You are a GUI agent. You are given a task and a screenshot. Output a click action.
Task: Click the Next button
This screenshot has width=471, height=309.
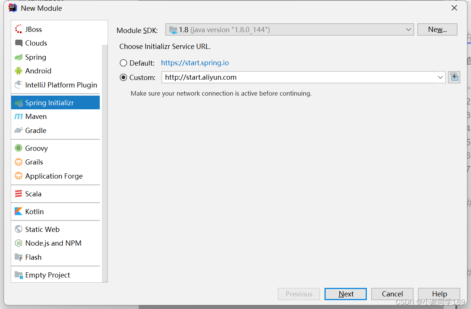click(x=346, y=294)
